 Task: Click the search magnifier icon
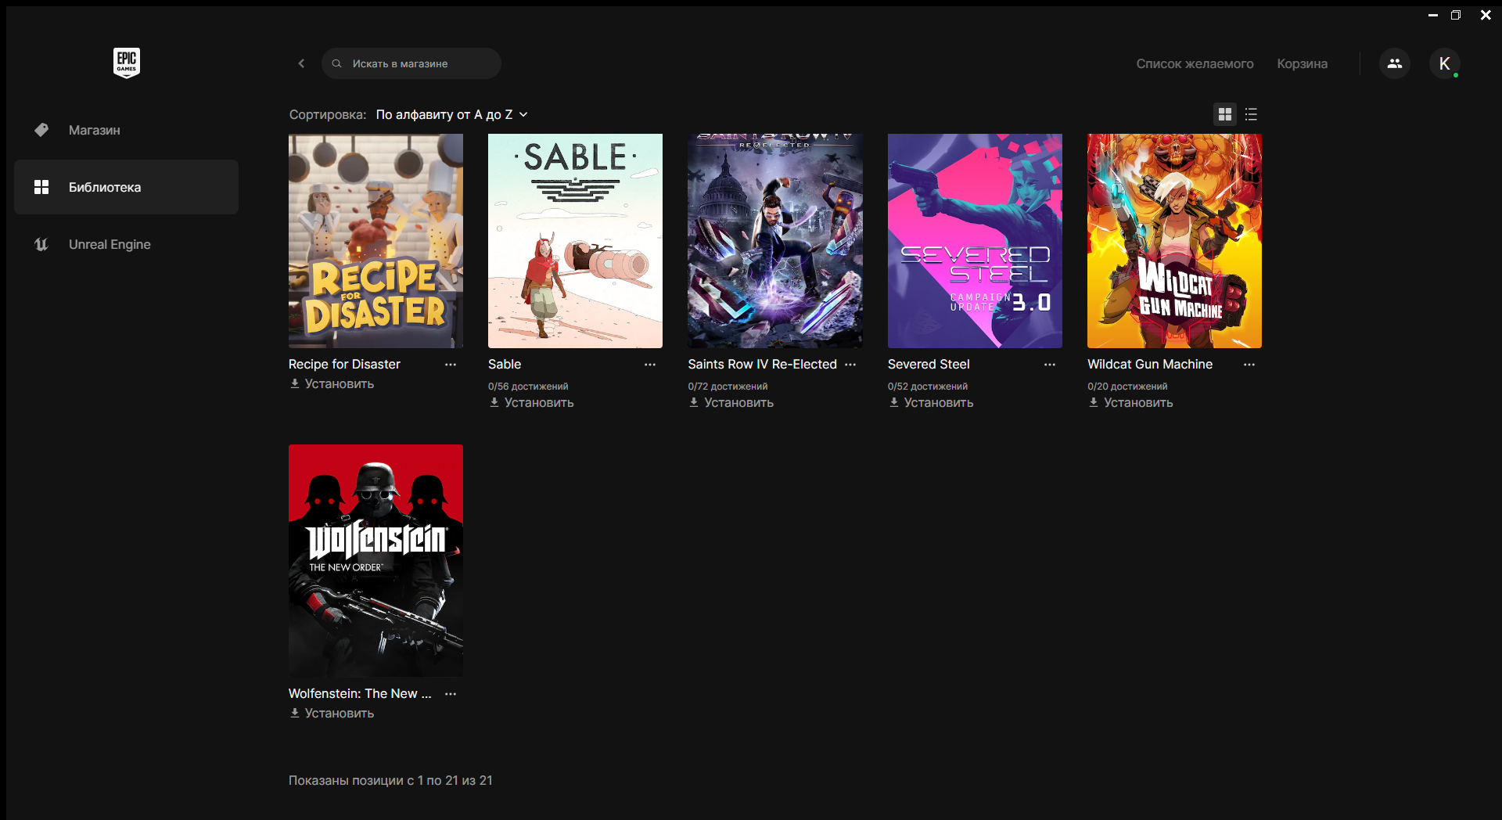point(336,63)
